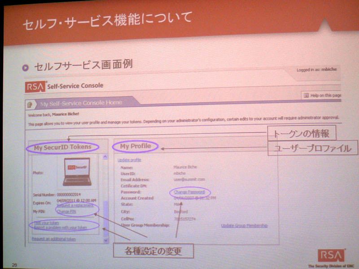
Task: Click the 'Email Address:' label
Action: coord(135,180)
